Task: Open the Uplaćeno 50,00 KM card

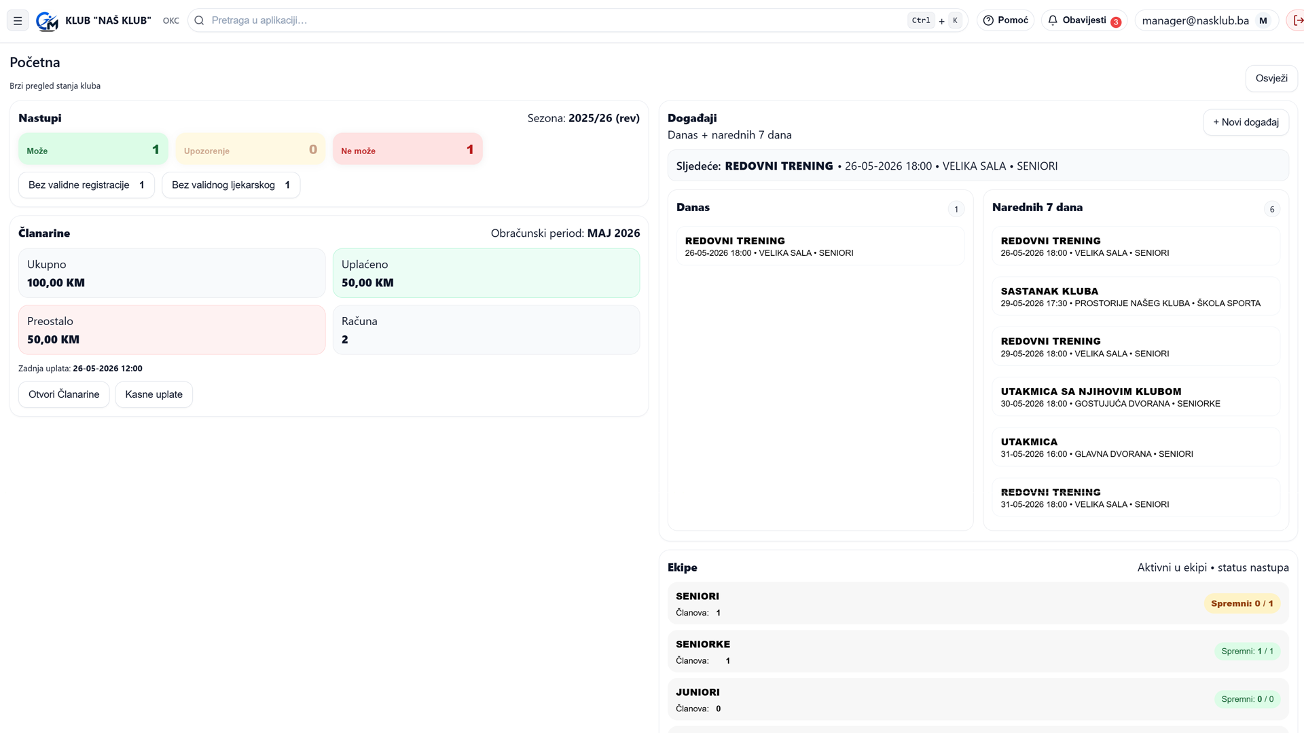Action: click(486, 273)
